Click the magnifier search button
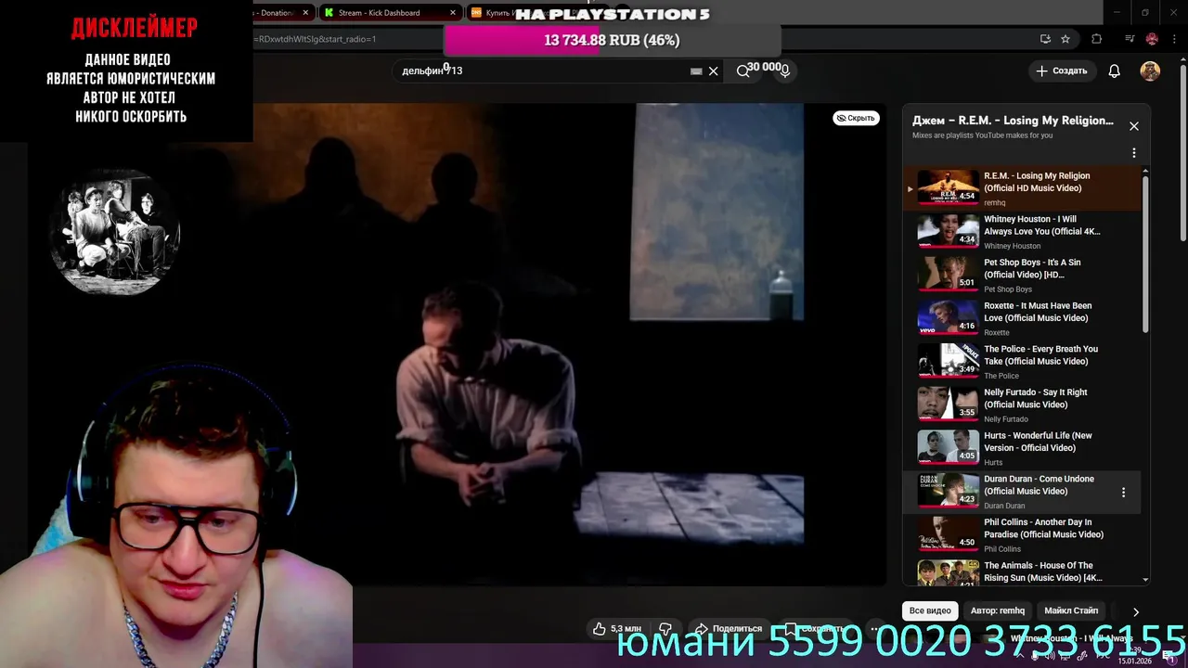This screenshot has height=668, width=1188. pos(742,71)
